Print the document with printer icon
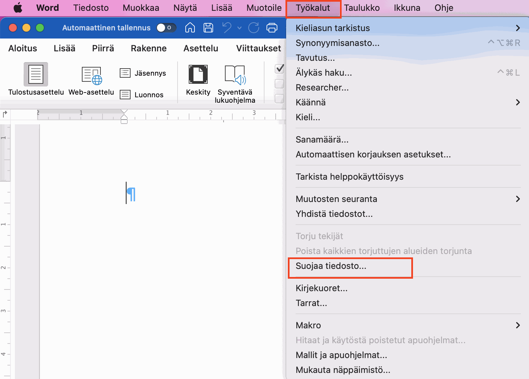Screen dimensions: 529x379 [x=272, y=28]
